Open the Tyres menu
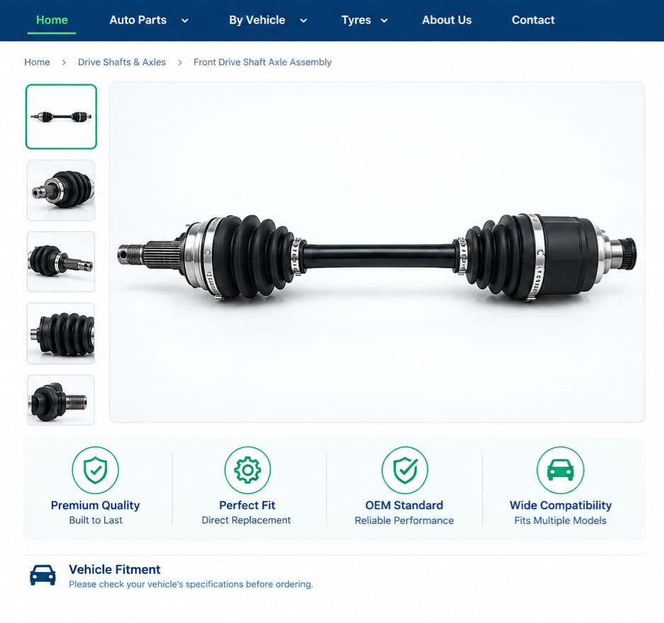This screenshot has height=623, width=664. click(x=356, y=20)
